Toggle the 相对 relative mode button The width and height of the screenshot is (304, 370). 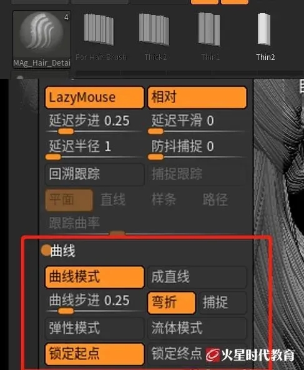coord(197,97)
